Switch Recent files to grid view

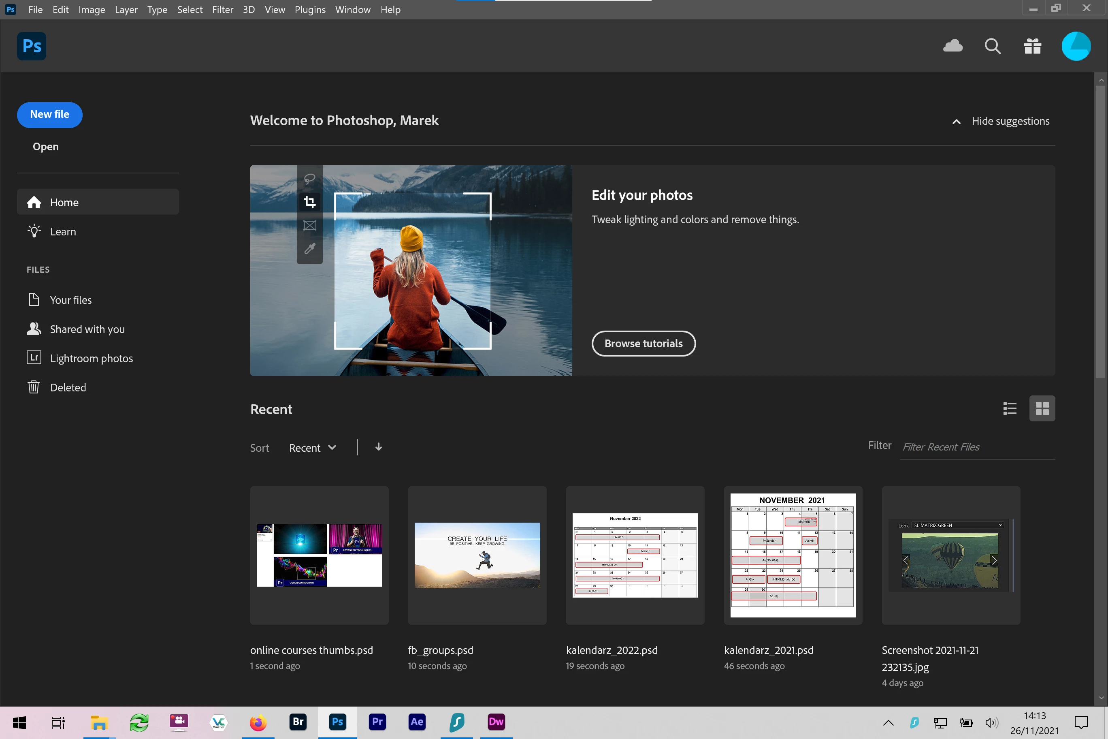coord(1042,408)
